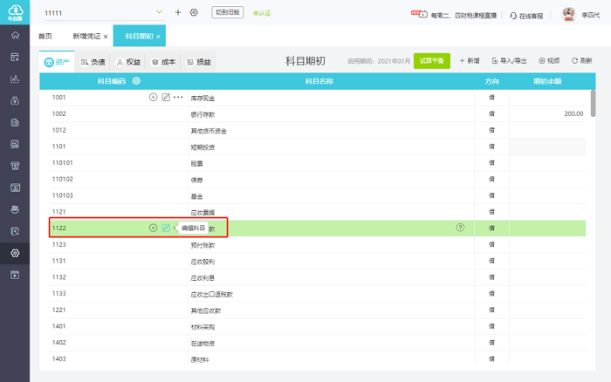
Task: Open the home icon in the sidebar
Action: pos(15,36)
